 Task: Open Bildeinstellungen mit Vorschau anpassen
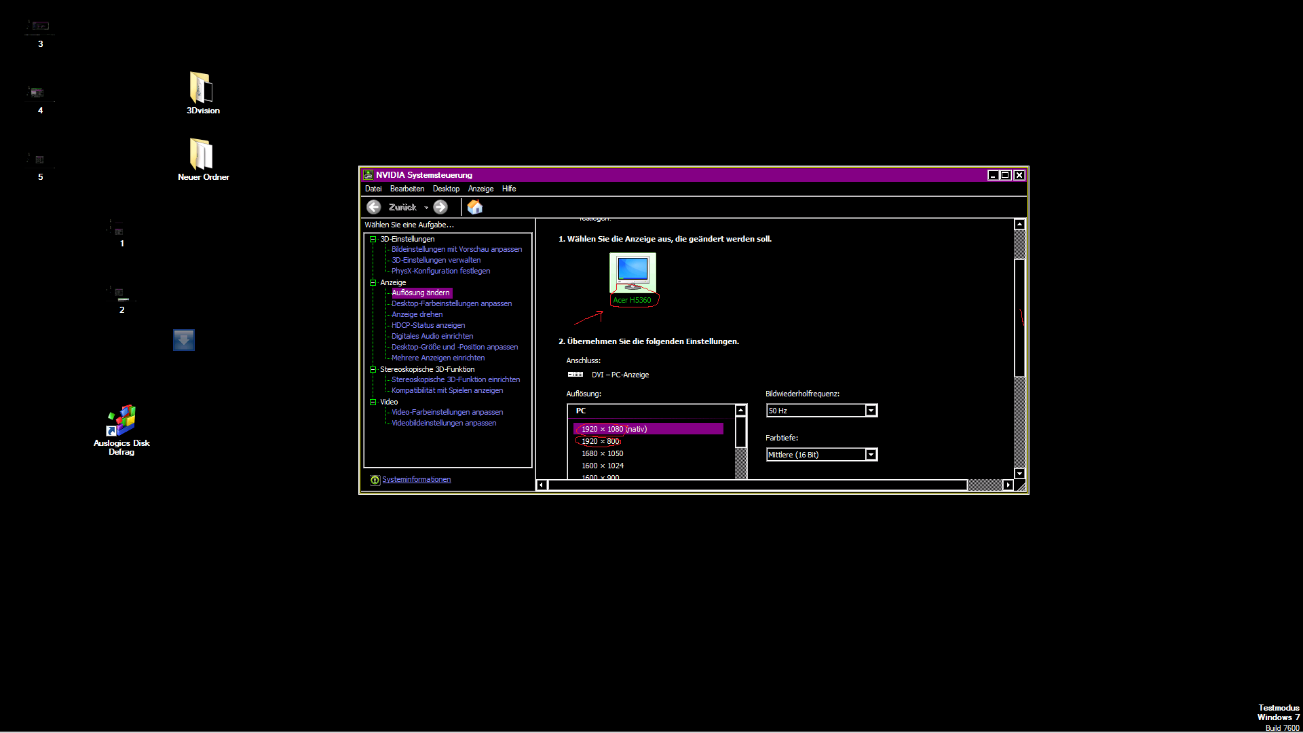(x=457, y=250)
